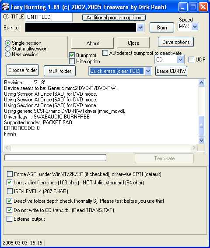Click the Choose folder button
The width and height of the screenshot is (210, 248).
pos(23,70)
